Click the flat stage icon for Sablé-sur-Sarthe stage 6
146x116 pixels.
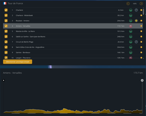pyautogui.click(x=131, y=37)
